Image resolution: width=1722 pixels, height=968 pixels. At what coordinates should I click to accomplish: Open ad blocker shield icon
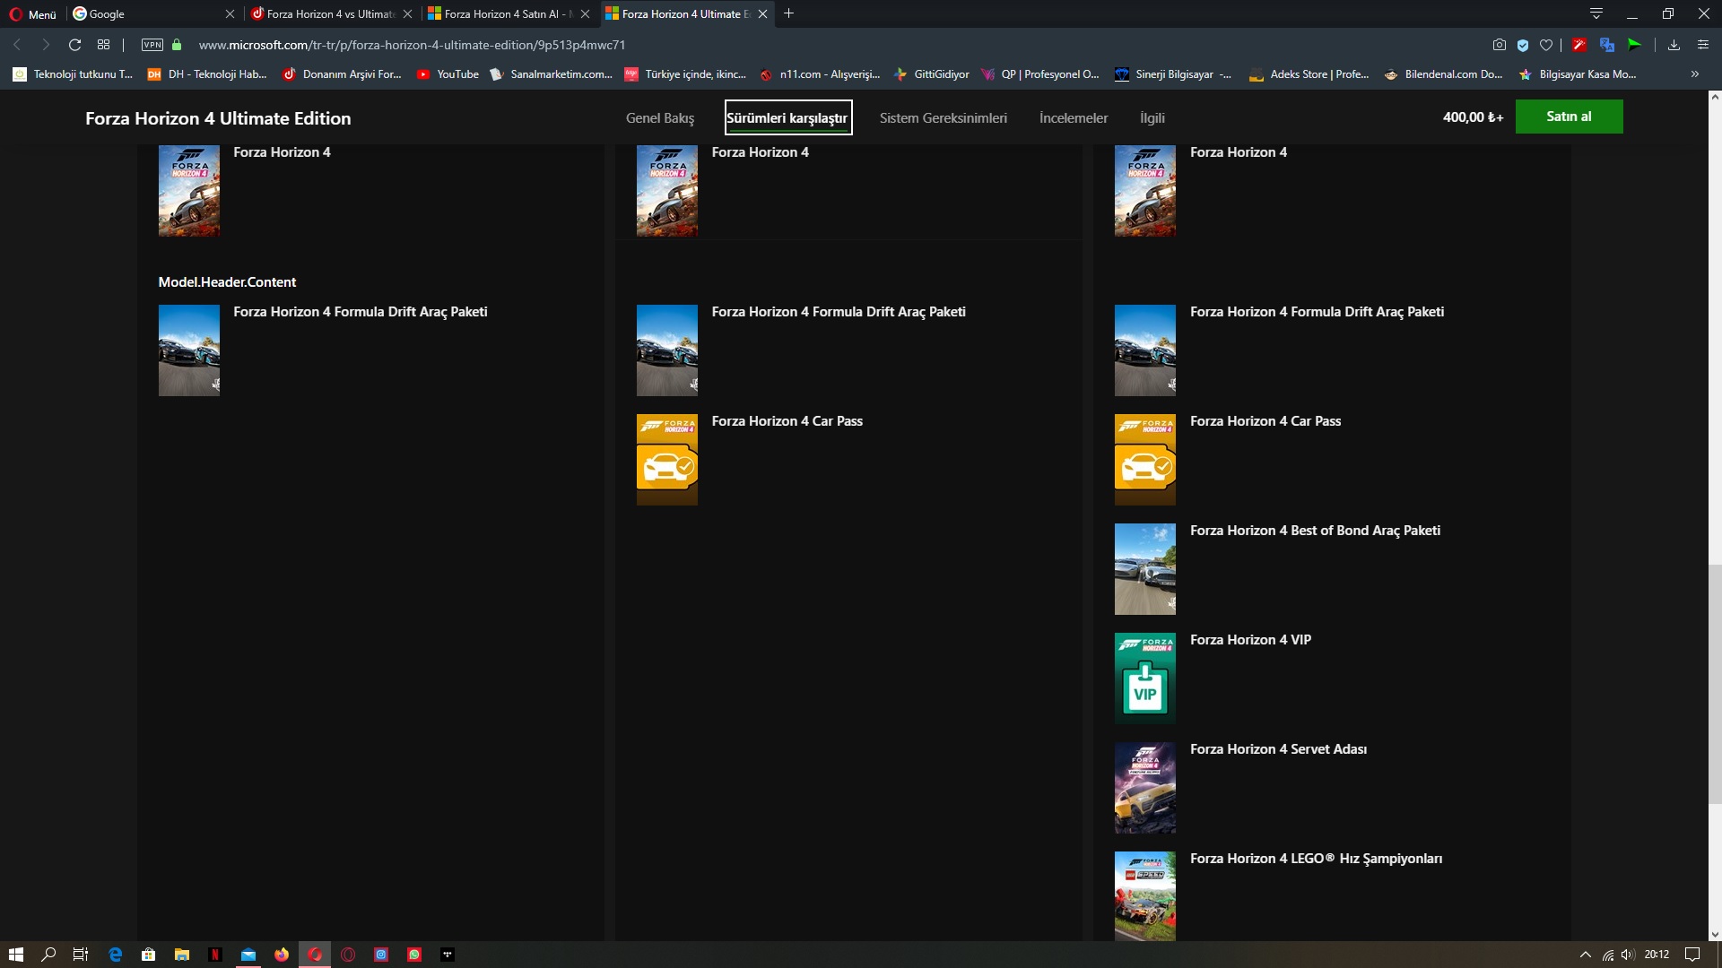point(1523,45)
